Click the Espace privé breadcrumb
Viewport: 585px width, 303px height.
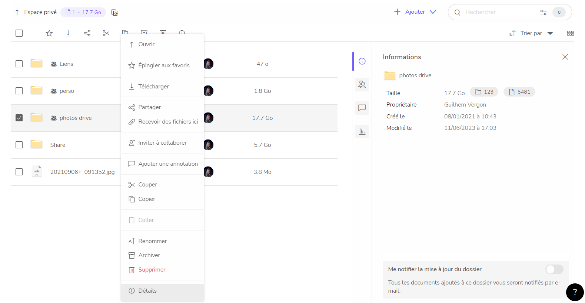(40, 12)
